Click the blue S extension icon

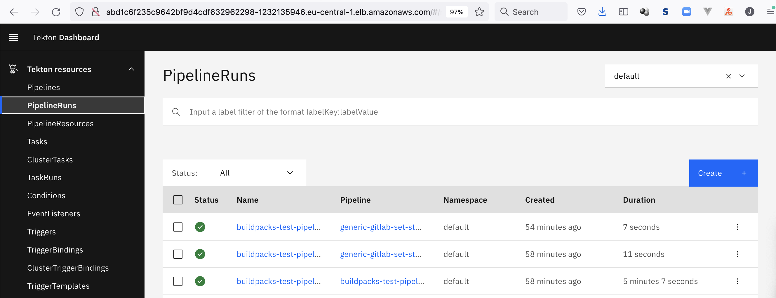tap(665, 12)
